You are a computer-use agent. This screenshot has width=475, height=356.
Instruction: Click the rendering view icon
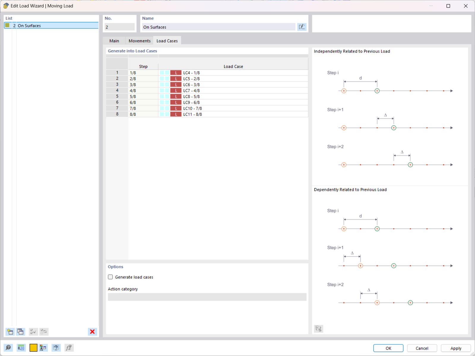56,347
